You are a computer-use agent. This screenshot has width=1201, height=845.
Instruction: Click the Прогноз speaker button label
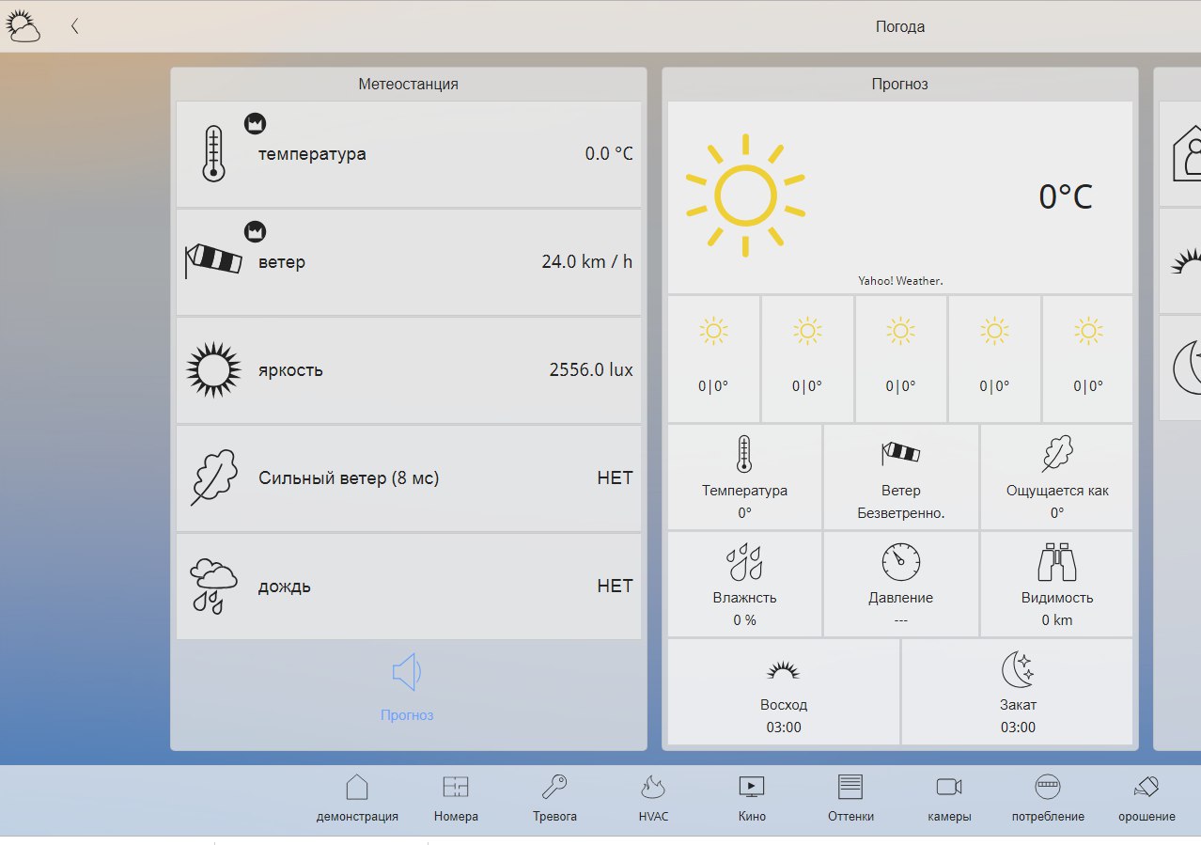click(407, 715)
